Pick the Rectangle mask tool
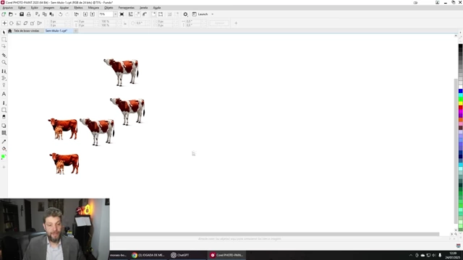The height and width of the screenshot is (260, 463). pyautogui.click(x=4, y=39)
